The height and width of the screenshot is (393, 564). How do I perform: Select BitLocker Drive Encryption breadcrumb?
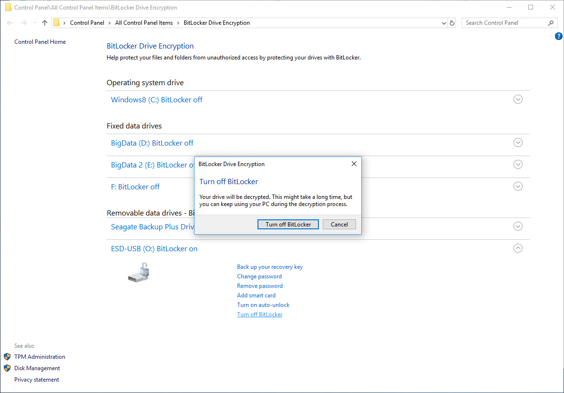pos(217,23)
